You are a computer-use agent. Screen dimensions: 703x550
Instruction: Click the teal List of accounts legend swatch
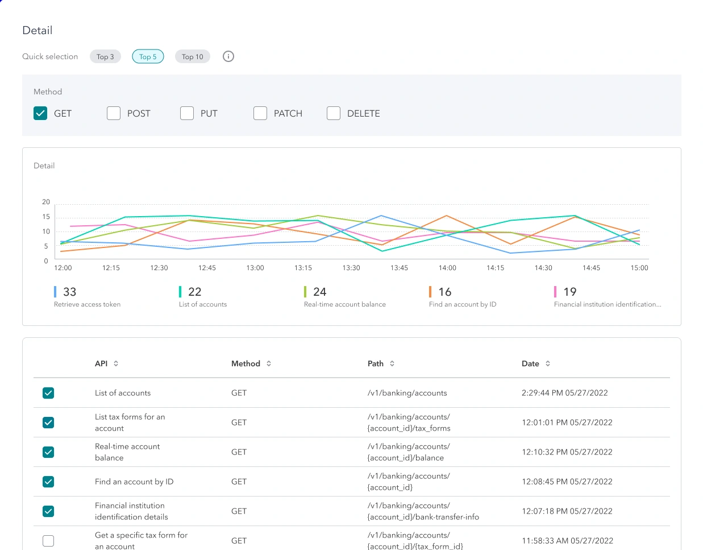pos(180,292)
